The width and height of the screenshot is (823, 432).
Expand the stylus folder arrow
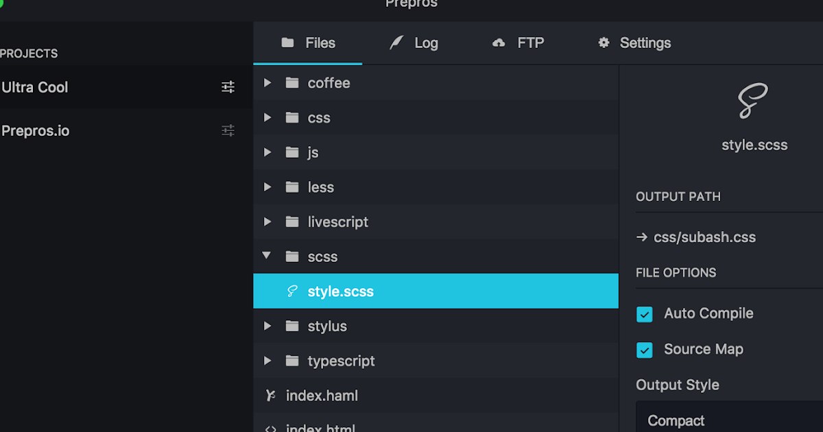click(x=267, y=326)
